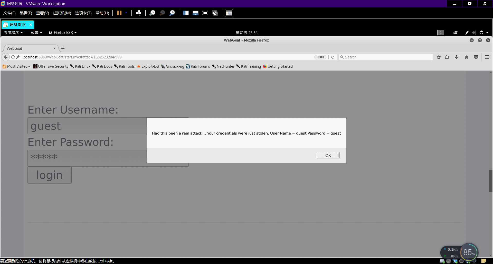This screenshot has height=264, width=493.
Task: Select workspace 1 indicator in top panel
Action: click(x=441, y=33)
